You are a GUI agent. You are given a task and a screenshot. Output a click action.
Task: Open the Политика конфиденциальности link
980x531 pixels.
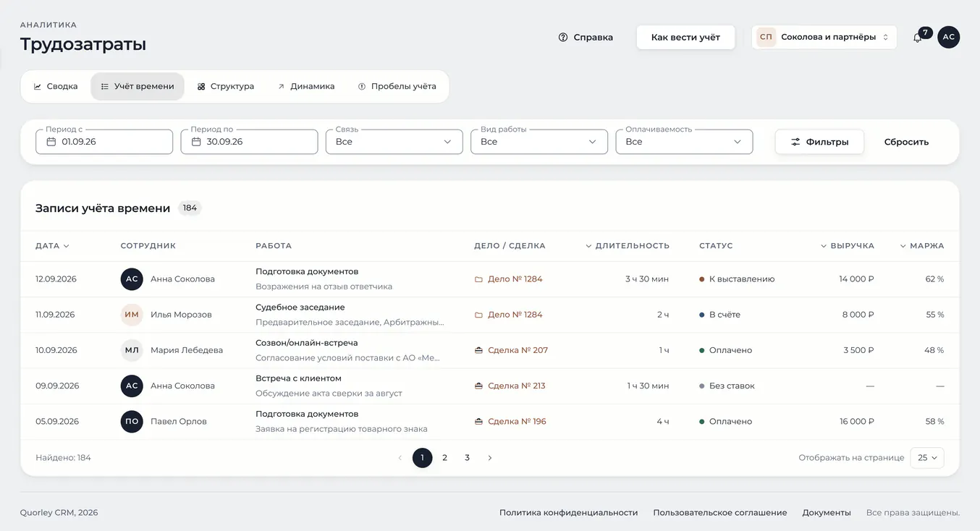(x=568, y=513)
